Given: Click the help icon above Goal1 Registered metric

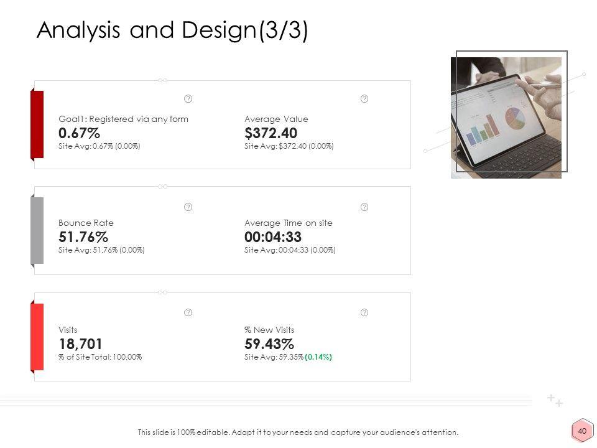Looking at the screenshot, I should pyautogui.click(x=188, y=99).
